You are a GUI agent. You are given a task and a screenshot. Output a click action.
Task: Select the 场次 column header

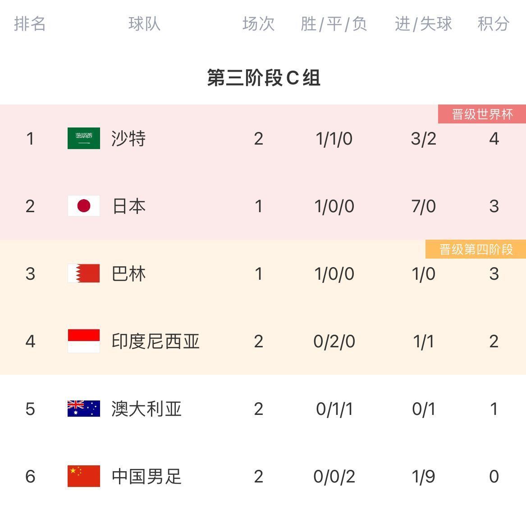pos(258,24)
